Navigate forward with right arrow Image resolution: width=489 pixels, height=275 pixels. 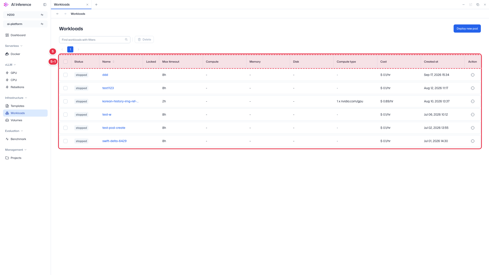pos(65,14)
